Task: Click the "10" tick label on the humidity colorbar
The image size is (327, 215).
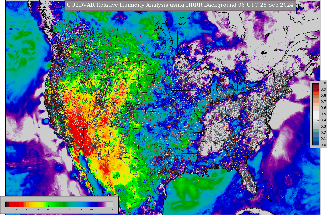Action: pyautogui.click(x=16, y=209)
